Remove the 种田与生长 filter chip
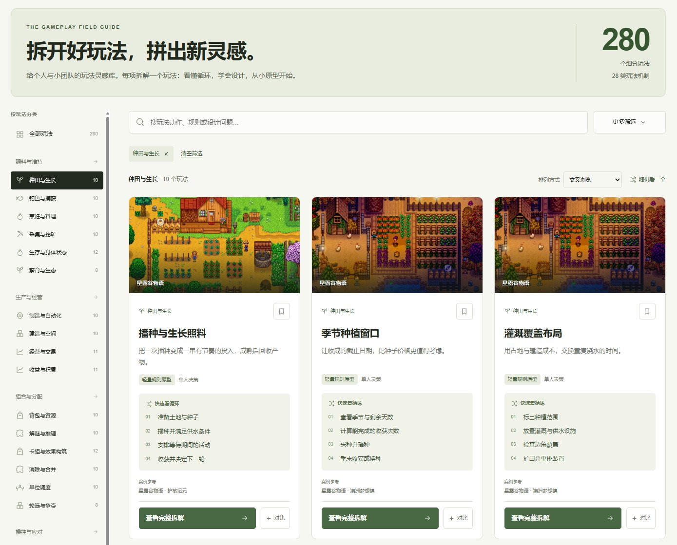 (x=166, y=154)
